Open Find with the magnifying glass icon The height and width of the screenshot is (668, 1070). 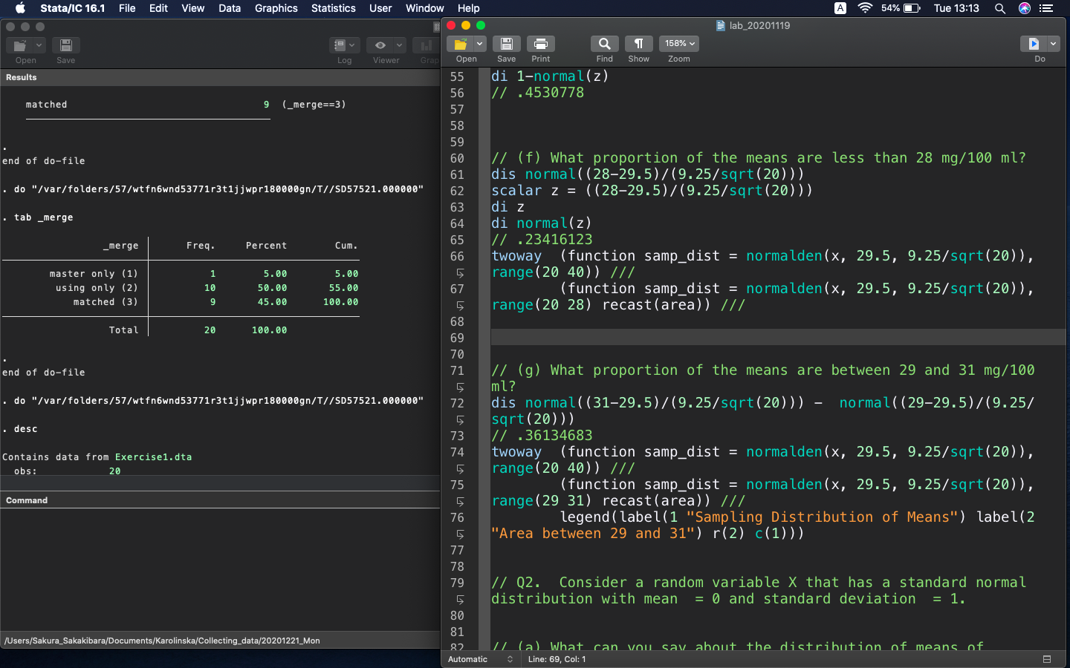coord(605,44)
